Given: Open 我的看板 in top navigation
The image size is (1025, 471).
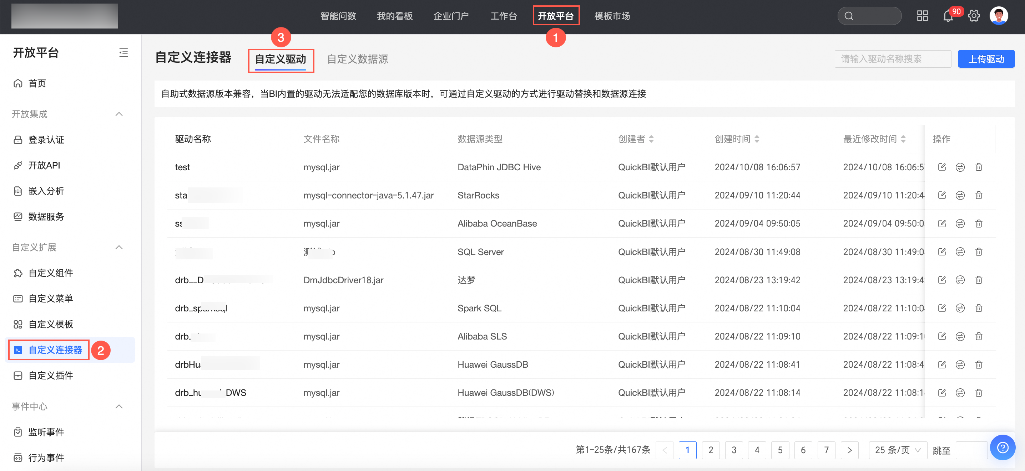Looking at the screenshot, I should pos(395,16).
